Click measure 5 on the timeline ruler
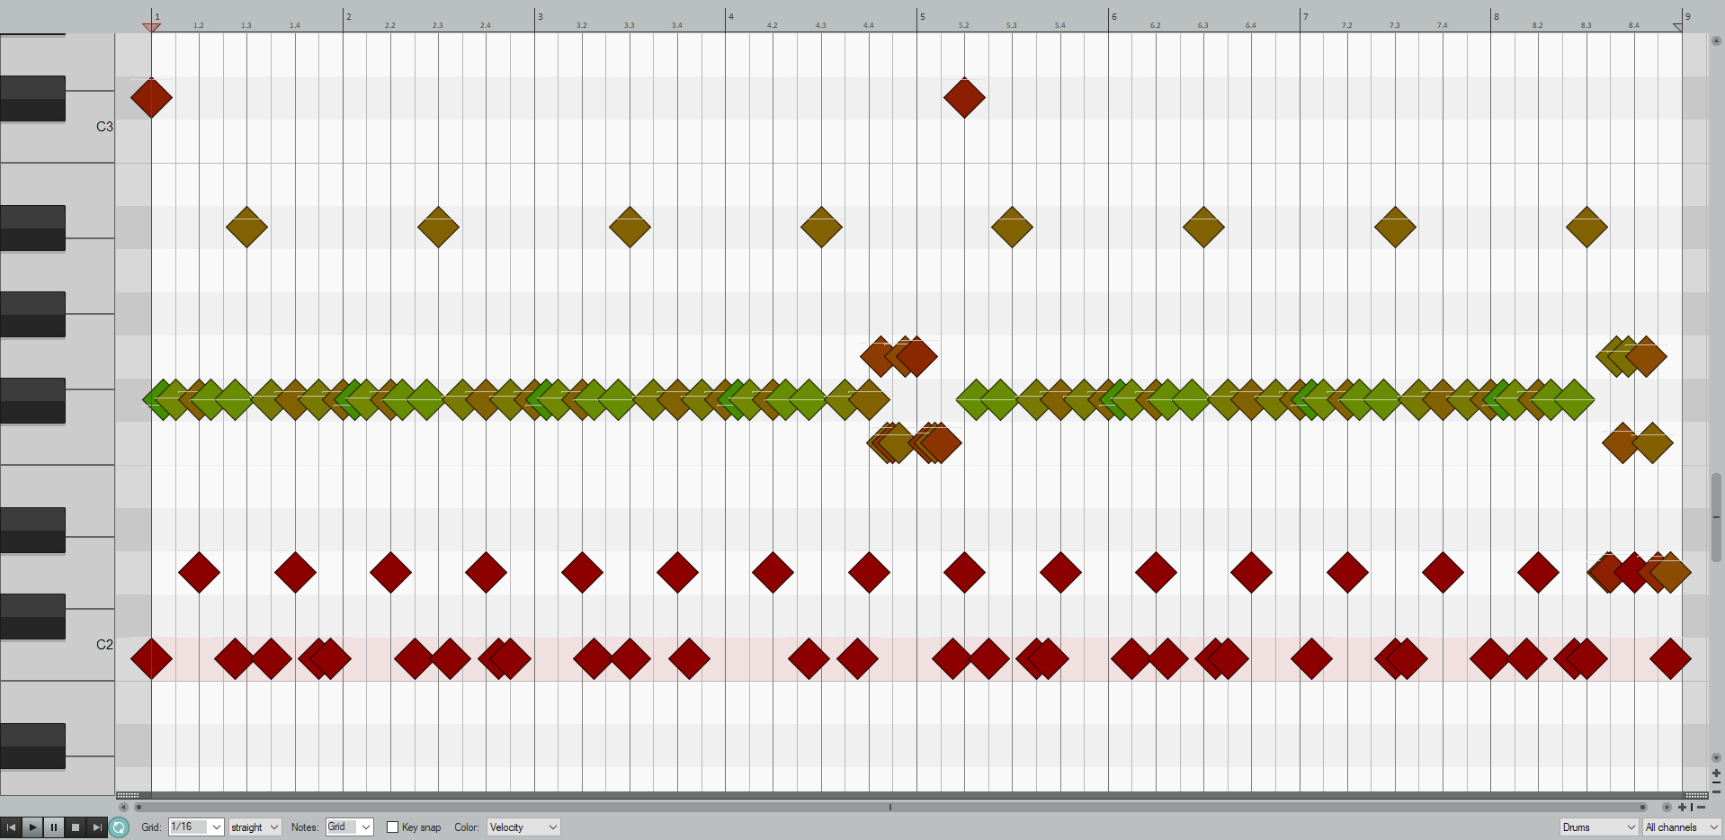Image resolution: width=1725 pixels, height=840 pixels. point(923,17)
